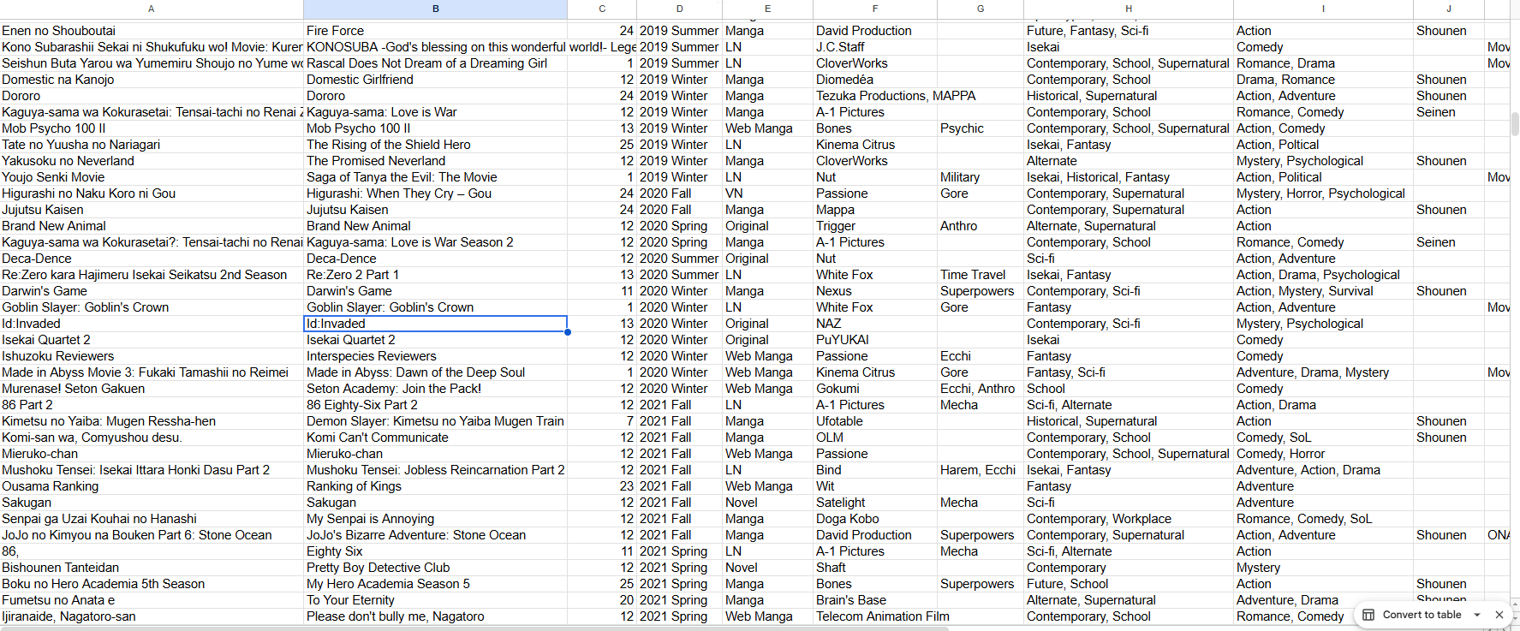Select 'Adventure, Drama, Mystery' cell

click(1323, 372)
